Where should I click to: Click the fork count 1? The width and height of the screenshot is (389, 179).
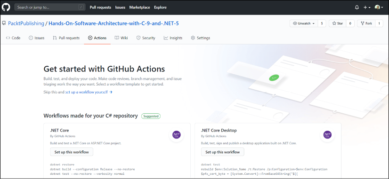click(379, 23)
